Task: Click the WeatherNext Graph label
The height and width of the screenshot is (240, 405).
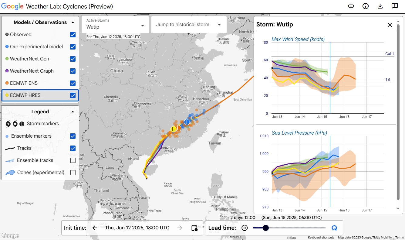Action: [32, 71]
